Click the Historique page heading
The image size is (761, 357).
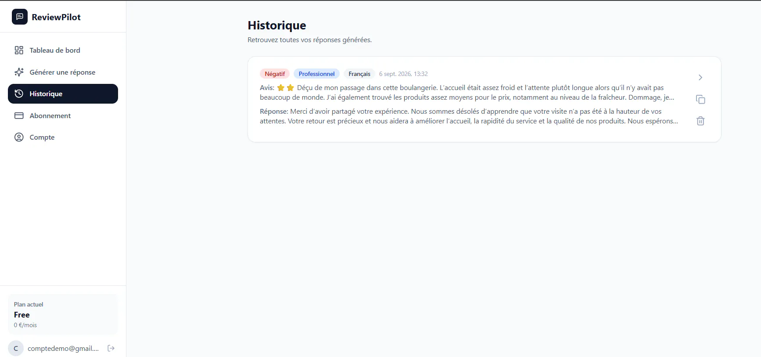click(277, 25)
